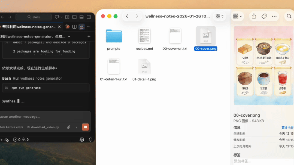The height and width of the screenshot is (165, 294).
Task: Switch Finder icon view mode selector
Action: pos(220,16)
